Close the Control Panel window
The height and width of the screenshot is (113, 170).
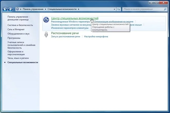pyautogui.click(x=164, y=3)
